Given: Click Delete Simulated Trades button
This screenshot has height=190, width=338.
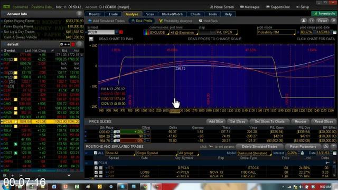Looking at the screenshot, I should (x=259, y=147).
